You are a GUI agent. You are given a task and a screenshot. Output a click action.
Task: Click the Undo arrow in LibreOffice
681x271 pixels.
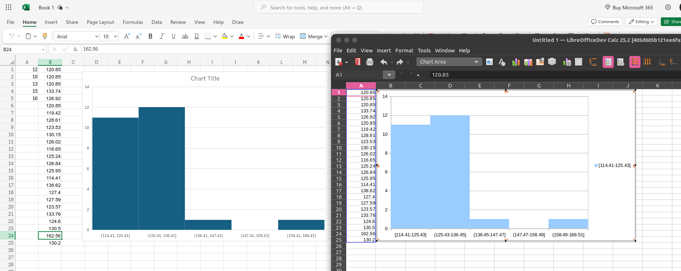point(384,62)
